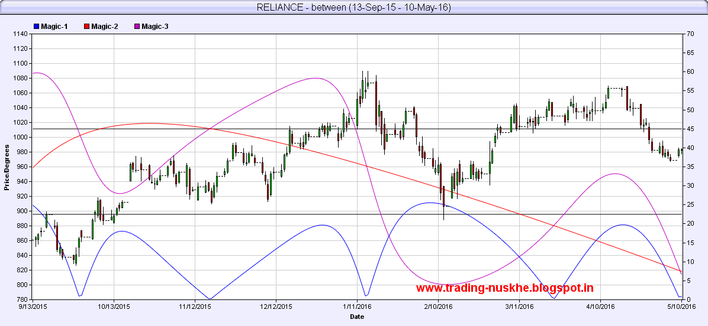
Task: Click the Date axis label
Action: (357, 317)
